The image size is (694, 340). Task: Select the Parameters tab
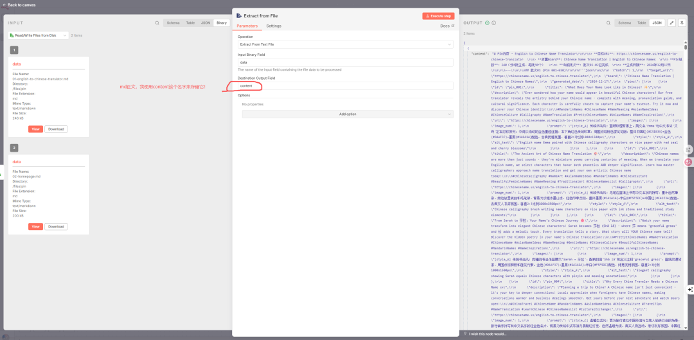(247, 26)
